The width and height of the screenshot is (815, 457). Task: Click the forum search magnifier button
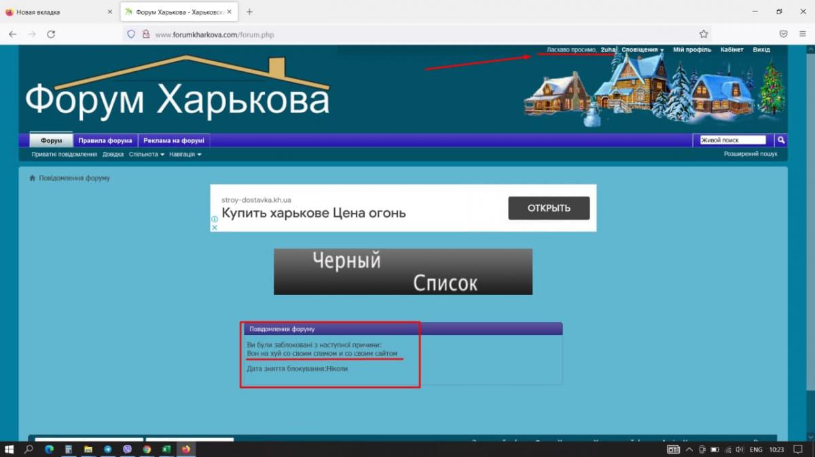point(781,140)
